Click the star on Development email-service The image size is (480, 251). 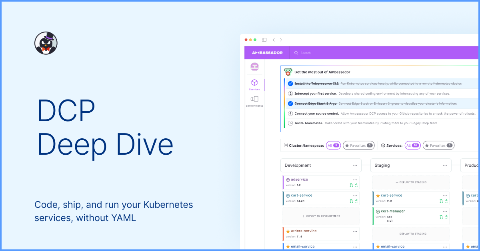coord(288,247)
